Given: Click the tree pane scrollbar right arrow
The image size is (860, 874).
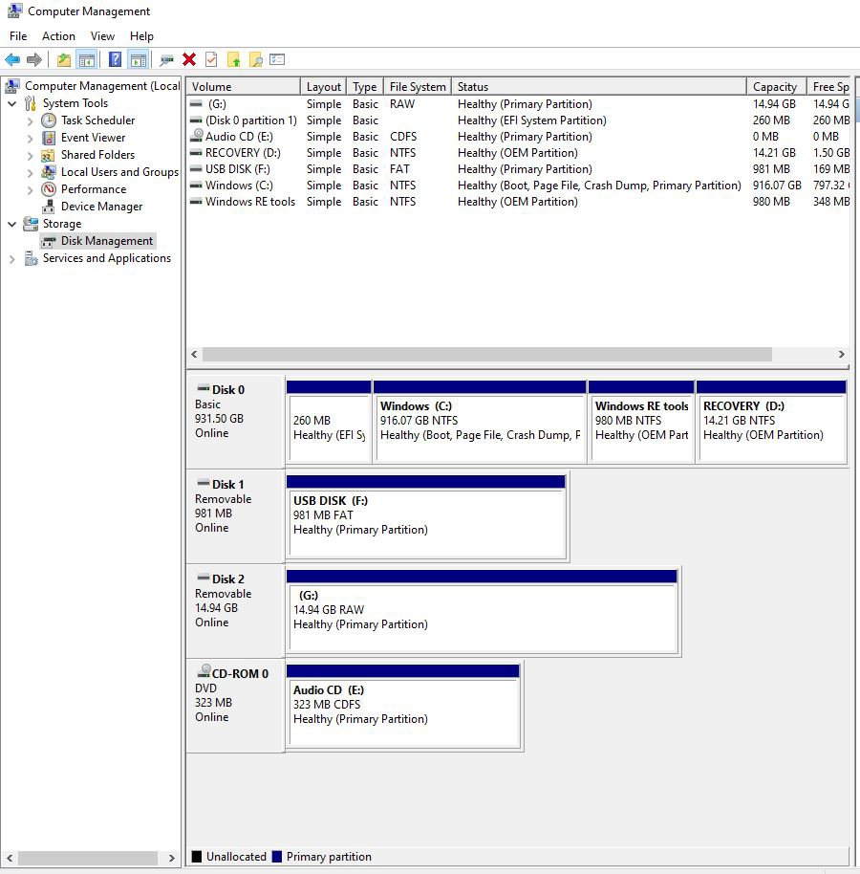Looking at the screenshot, I should [x=172, y=858].
